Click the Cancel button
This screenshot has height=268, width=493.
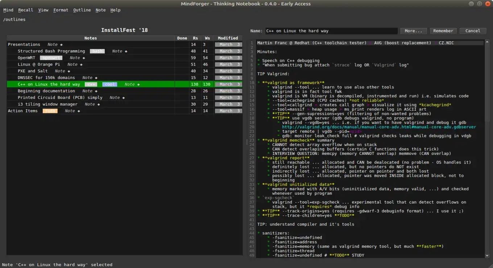tap(473, 31)
